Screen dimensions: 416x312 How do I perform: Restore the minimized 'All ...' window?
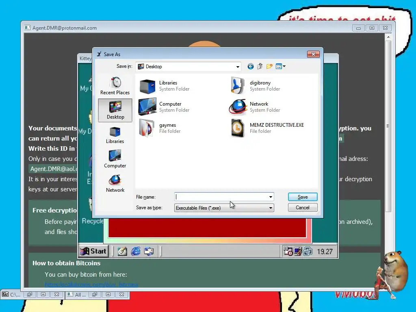95,295
